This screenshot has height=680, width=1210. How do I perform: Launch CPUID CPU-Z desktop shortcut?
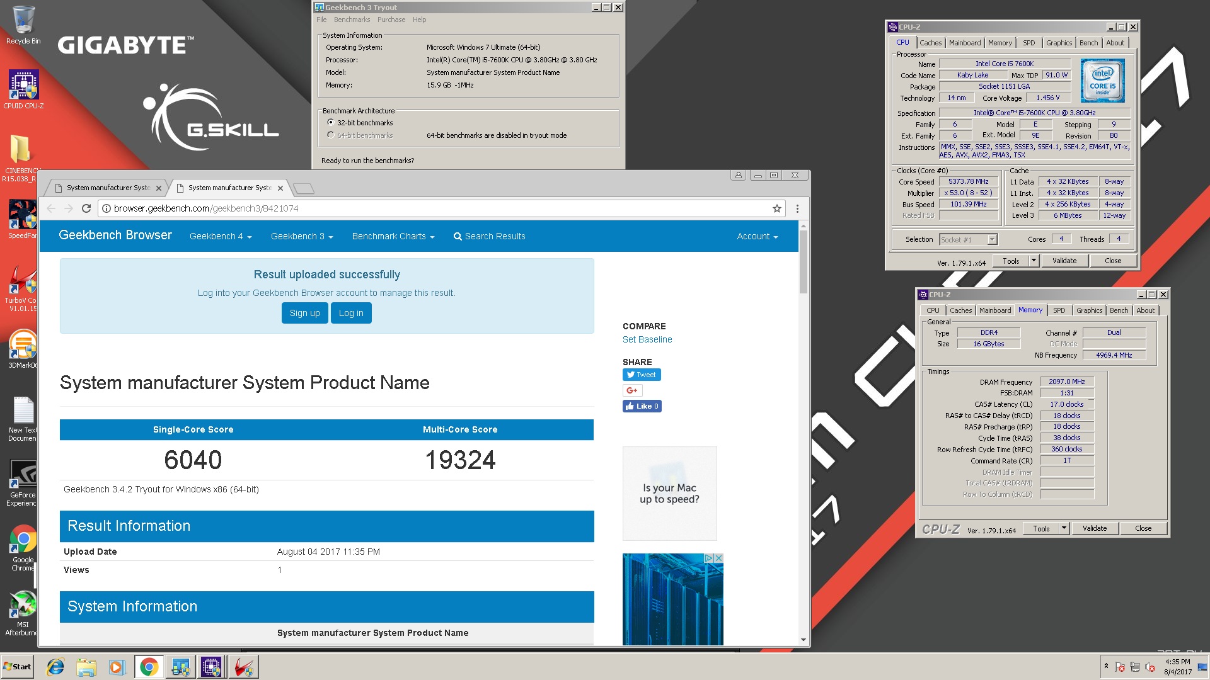(23, 89)
